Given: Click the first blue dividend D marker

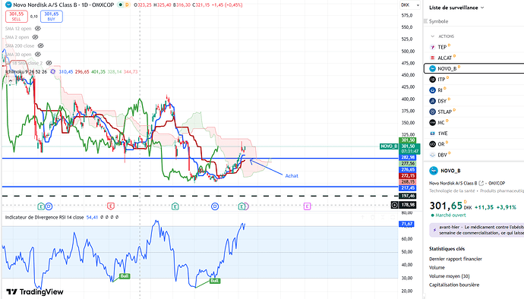Looking at the screenshot, I should pos(49,206).
